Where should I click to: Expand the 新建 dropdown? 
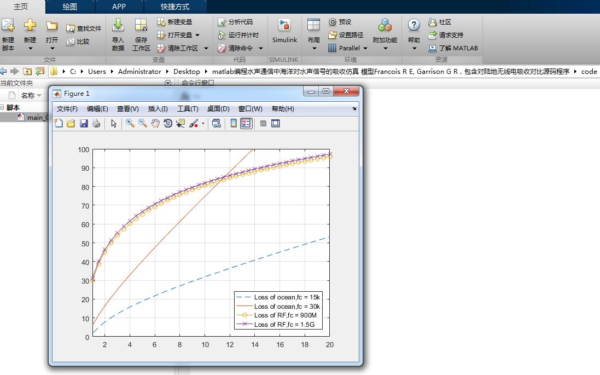pos(30,49)
